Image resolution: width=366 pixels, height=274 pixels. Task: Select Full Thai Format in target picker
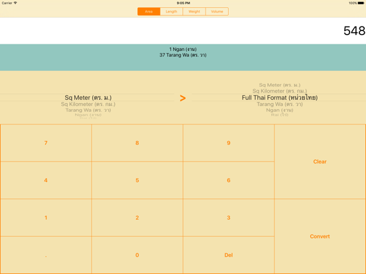pyautogui.click(x=280, y=98)
